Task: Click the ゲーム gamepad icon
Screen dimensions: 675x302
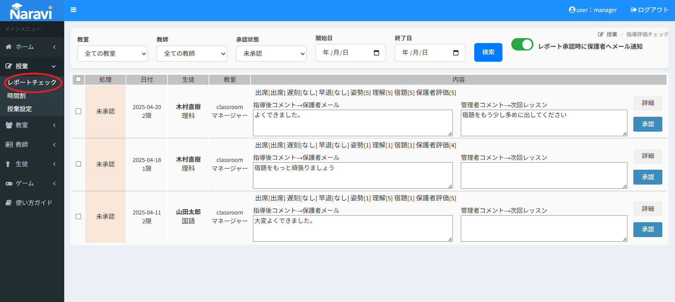Action: [x=9, y=183]
